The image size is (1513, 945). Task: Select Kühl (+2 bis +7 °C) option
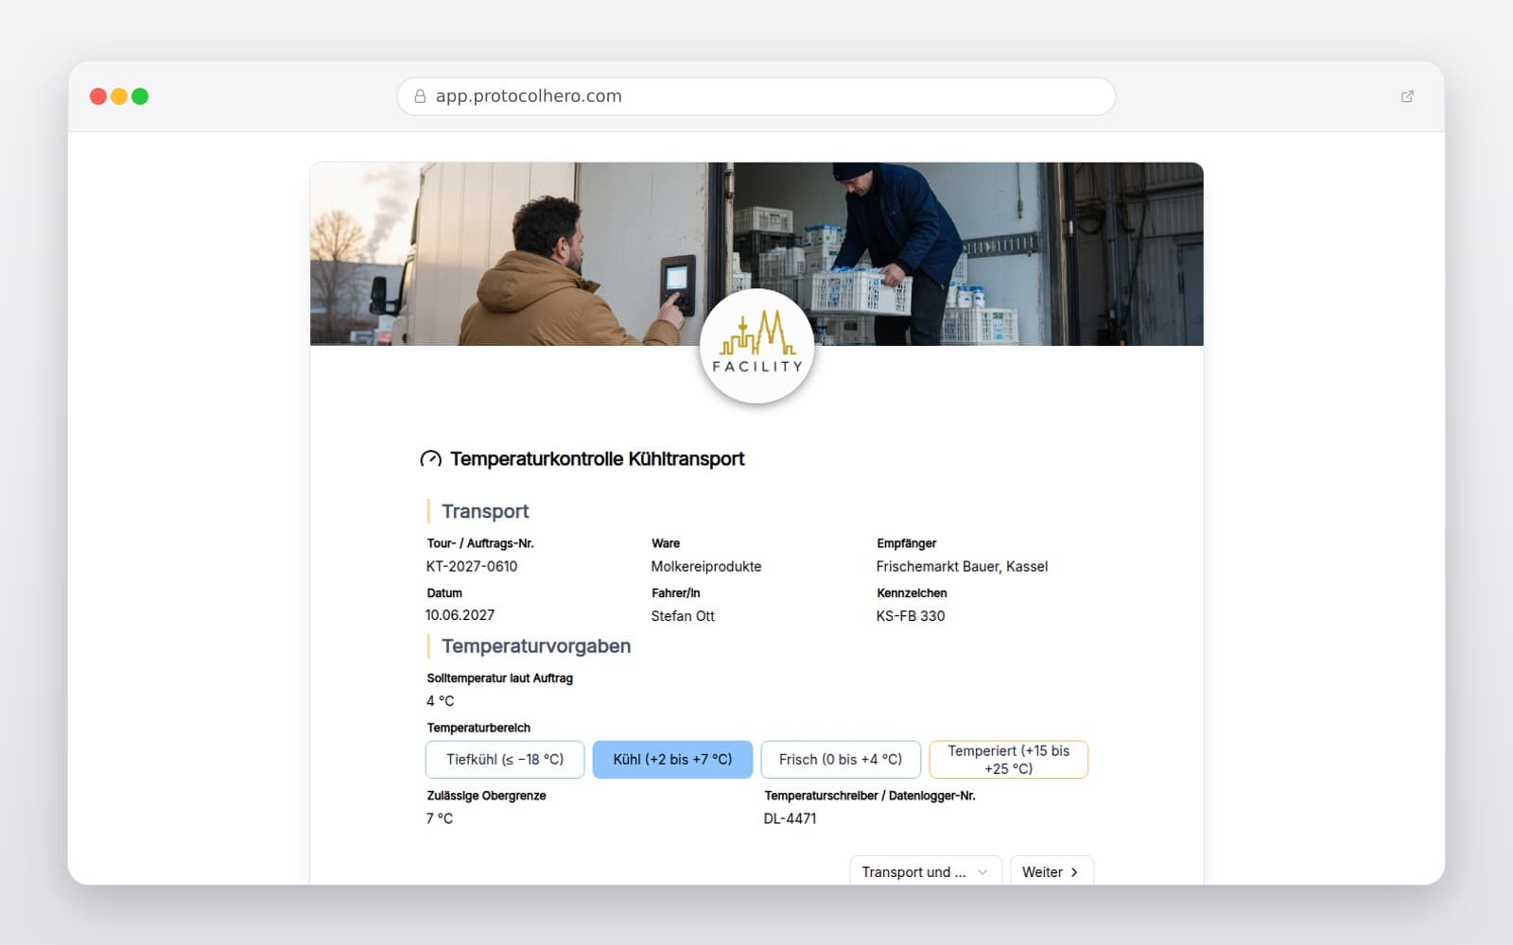point(672,760)
